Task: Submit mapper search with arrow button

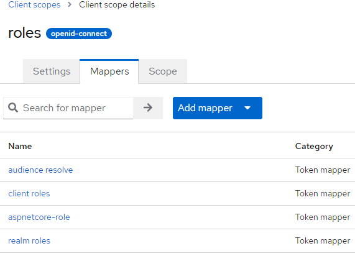Action: pos(148,108)
